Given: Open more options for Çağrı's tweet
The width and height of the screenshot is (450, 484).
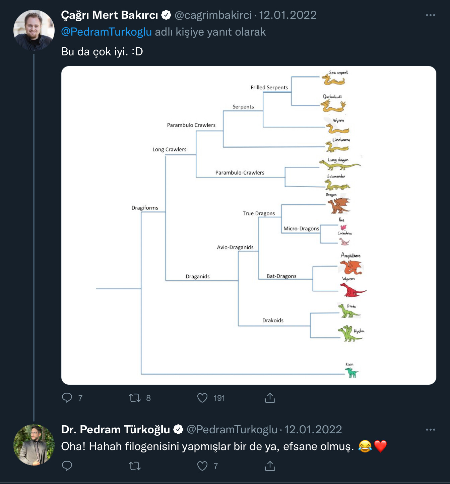Looking at the screenshot, I should (x=430, y=15).
